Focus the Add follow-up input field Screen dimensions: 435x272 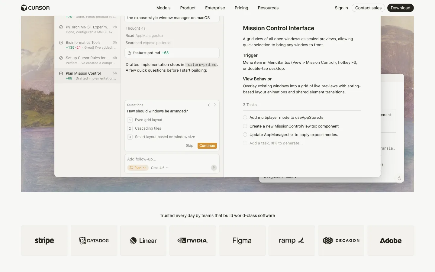point(172,159)
